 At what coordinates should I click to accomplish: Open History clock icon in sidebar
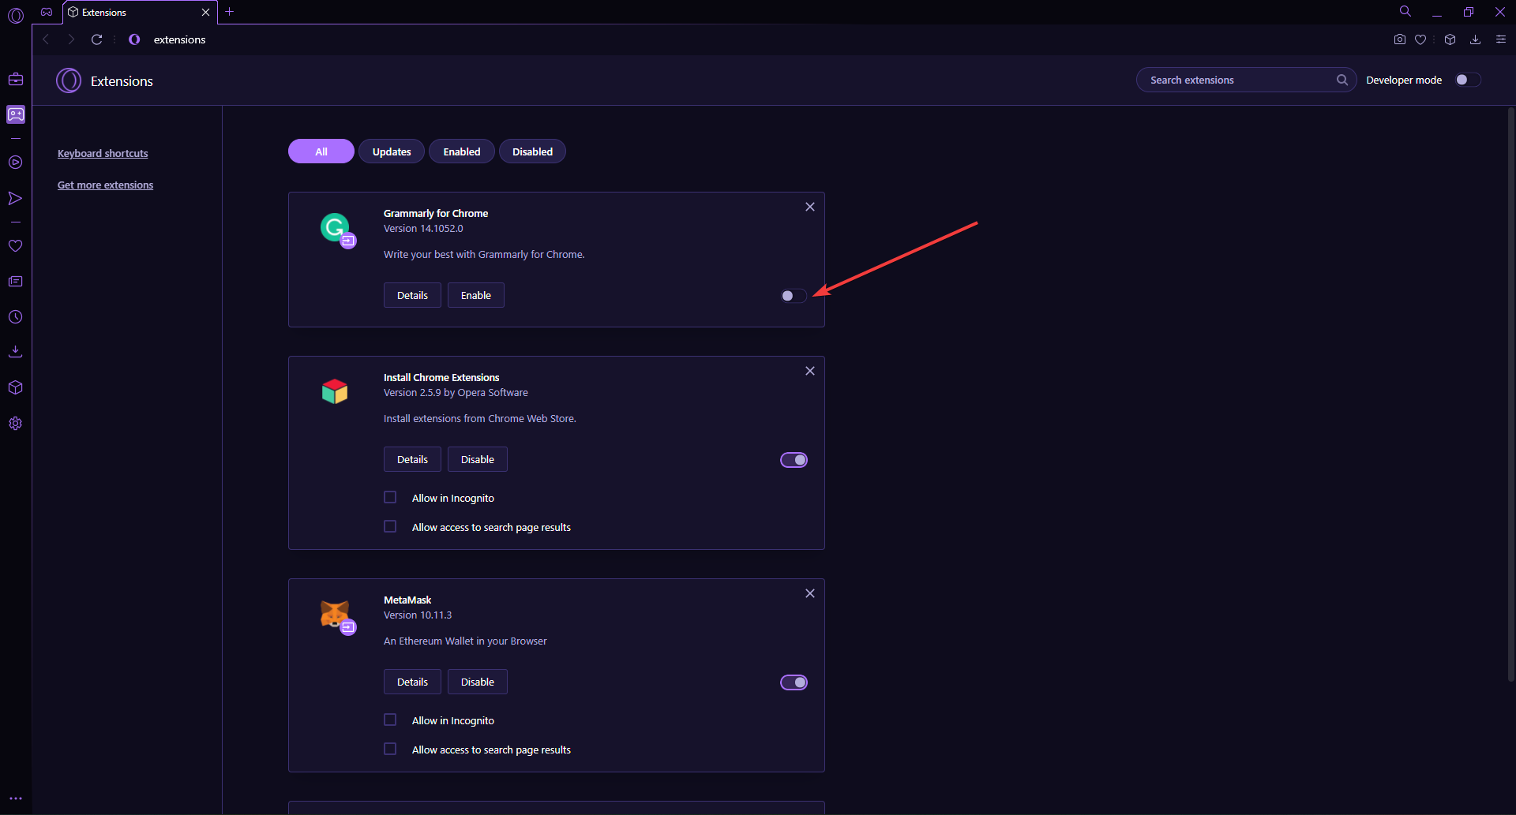click(x=16, y=317)
